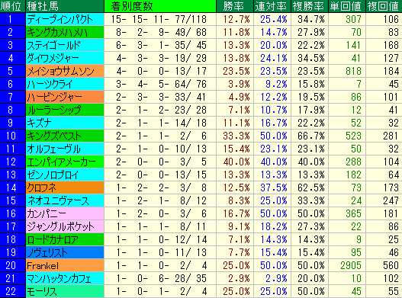Sort the table by 勝率 header
The width and height of the screenshot is (402, 298).
point(235,6)
